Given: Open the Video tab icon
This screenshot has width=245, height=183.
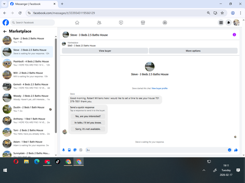Looking at the screenshot, I should (121, 23).
